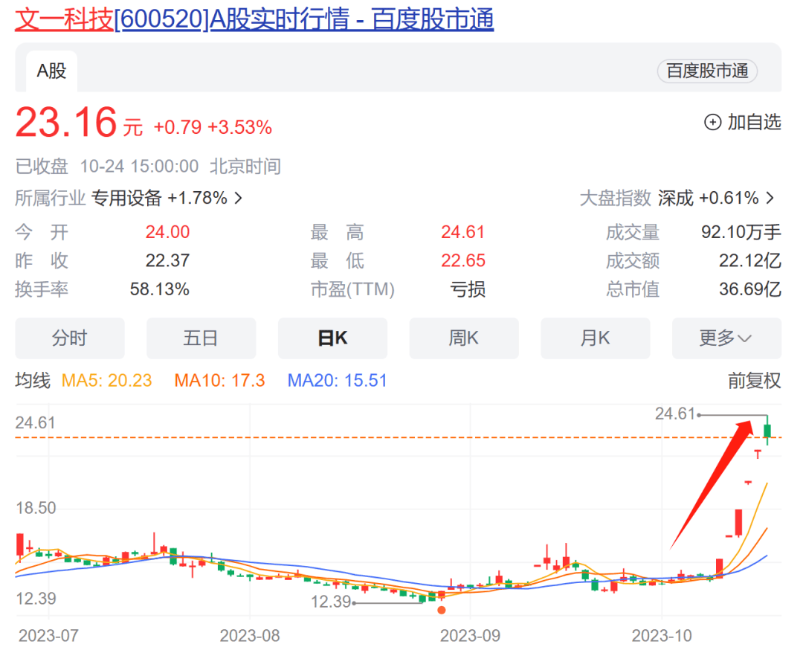Click the 前复权 adjustment option

click(x=755, y=381)
